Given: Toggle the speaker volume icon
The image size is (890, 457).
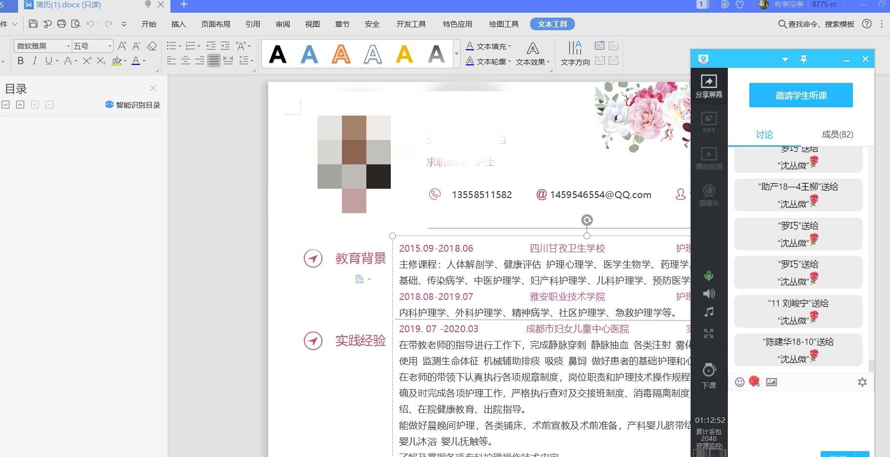Looking at the screenshot, I should 709,294.
